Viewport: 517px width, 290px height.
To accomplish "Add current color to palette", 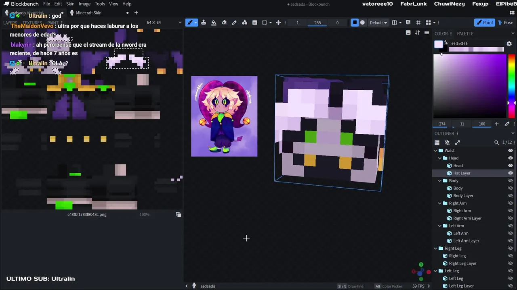I will [x=497, y=124].
